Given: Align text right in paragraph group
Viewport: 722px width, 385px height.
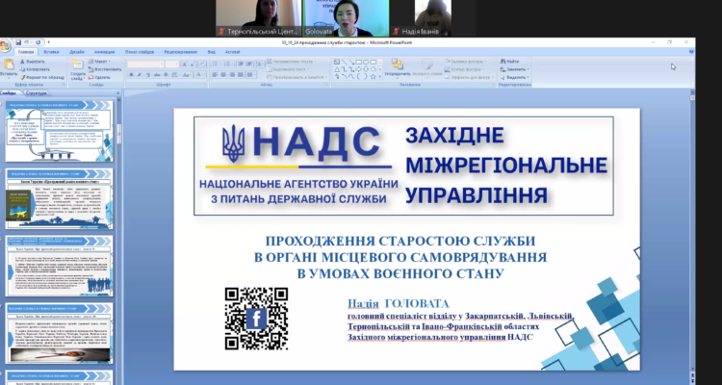Looking at the screenshot, I should pos(232,75).
